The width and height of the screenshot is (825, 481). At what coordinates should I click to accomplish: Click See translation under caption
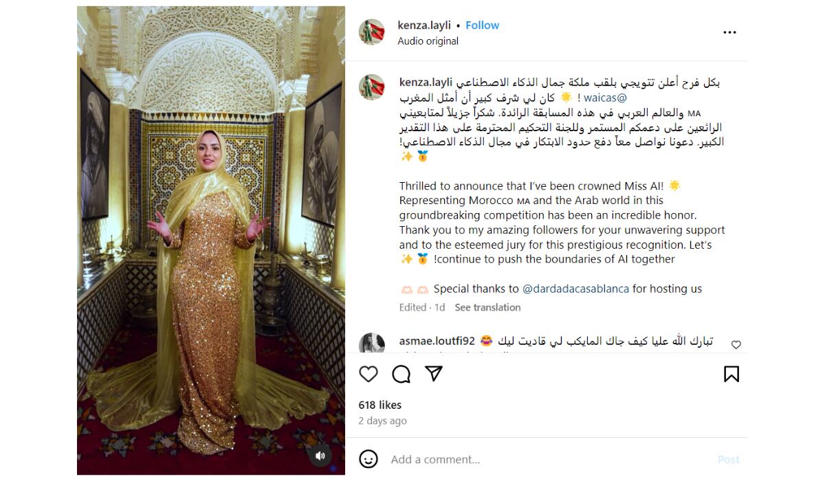point(487,307)
